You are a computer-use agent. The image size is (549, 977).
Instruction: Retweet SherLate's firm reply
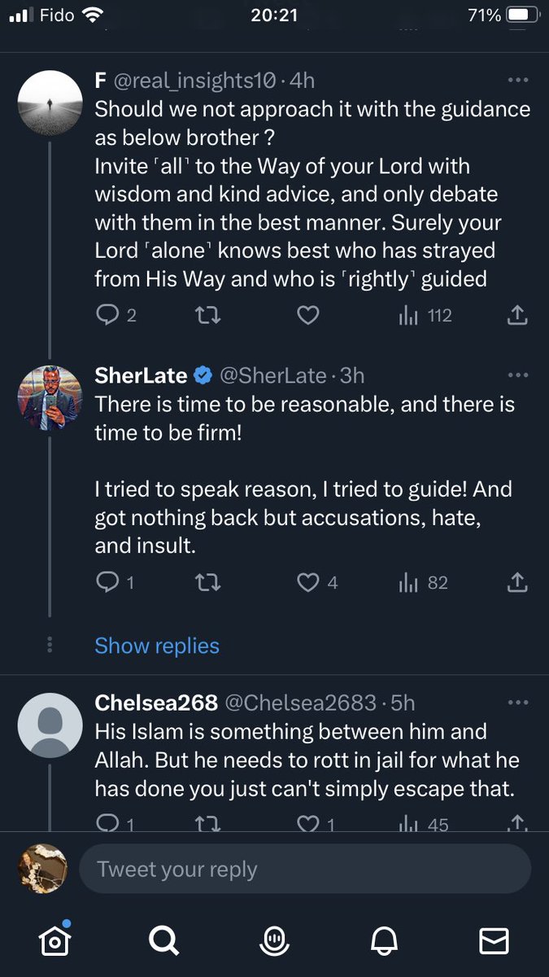(x=208, y=582)
